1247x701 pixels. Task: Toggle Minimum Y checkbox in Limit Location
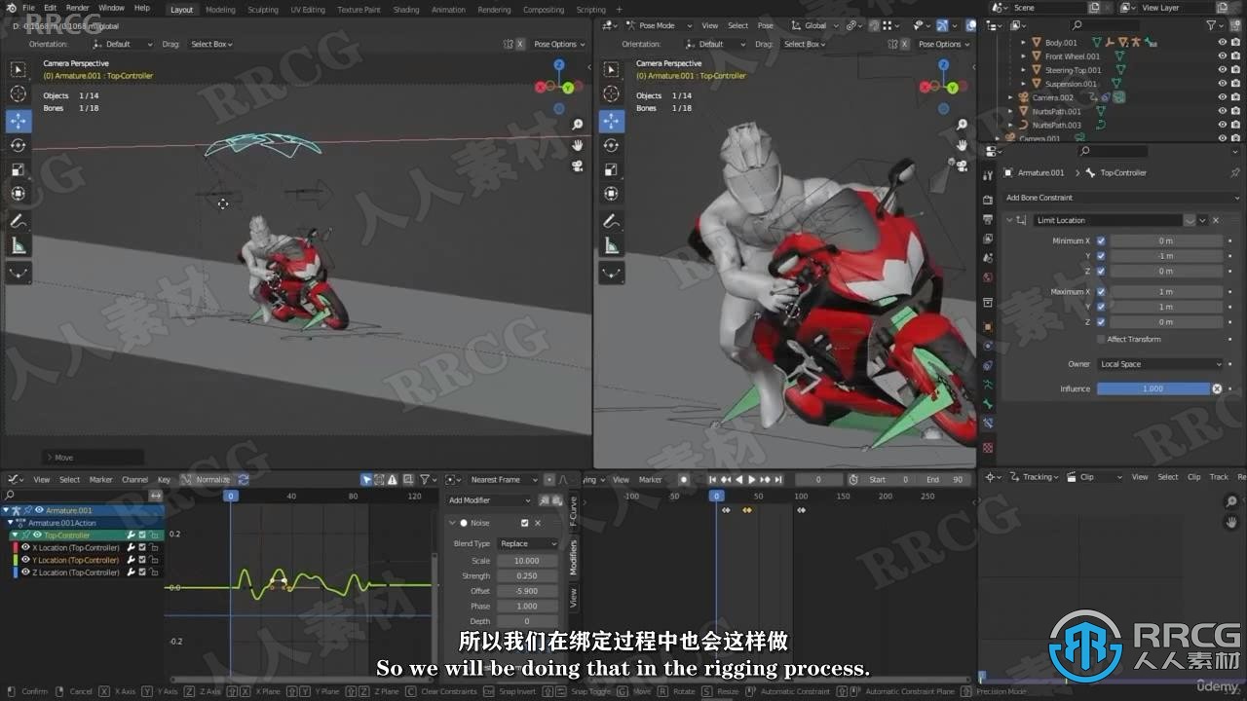pos(1101,256)
